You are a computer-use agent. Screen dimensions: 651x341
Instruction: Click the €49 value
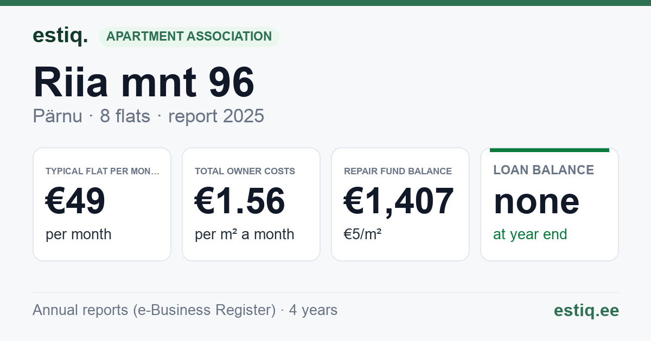pos(75,201)
